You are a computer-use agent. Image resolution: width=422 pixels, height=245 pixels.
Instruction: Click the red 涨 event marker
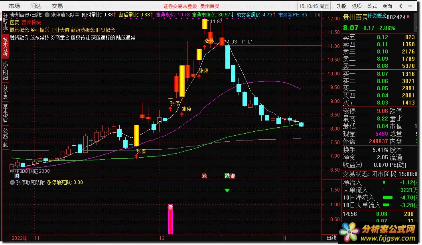pyautogui.click(x=205, y=176)
